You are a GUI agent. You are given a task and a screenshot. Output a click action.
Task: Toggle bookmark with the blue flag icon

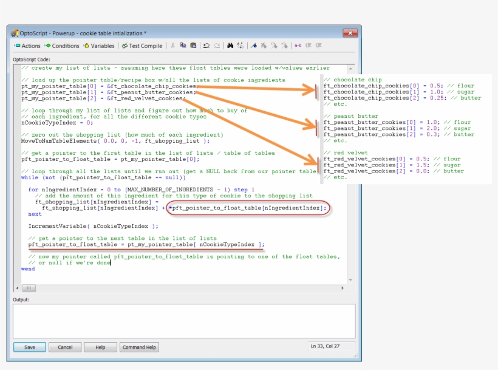pyautogui.click(x=254, y=46)
